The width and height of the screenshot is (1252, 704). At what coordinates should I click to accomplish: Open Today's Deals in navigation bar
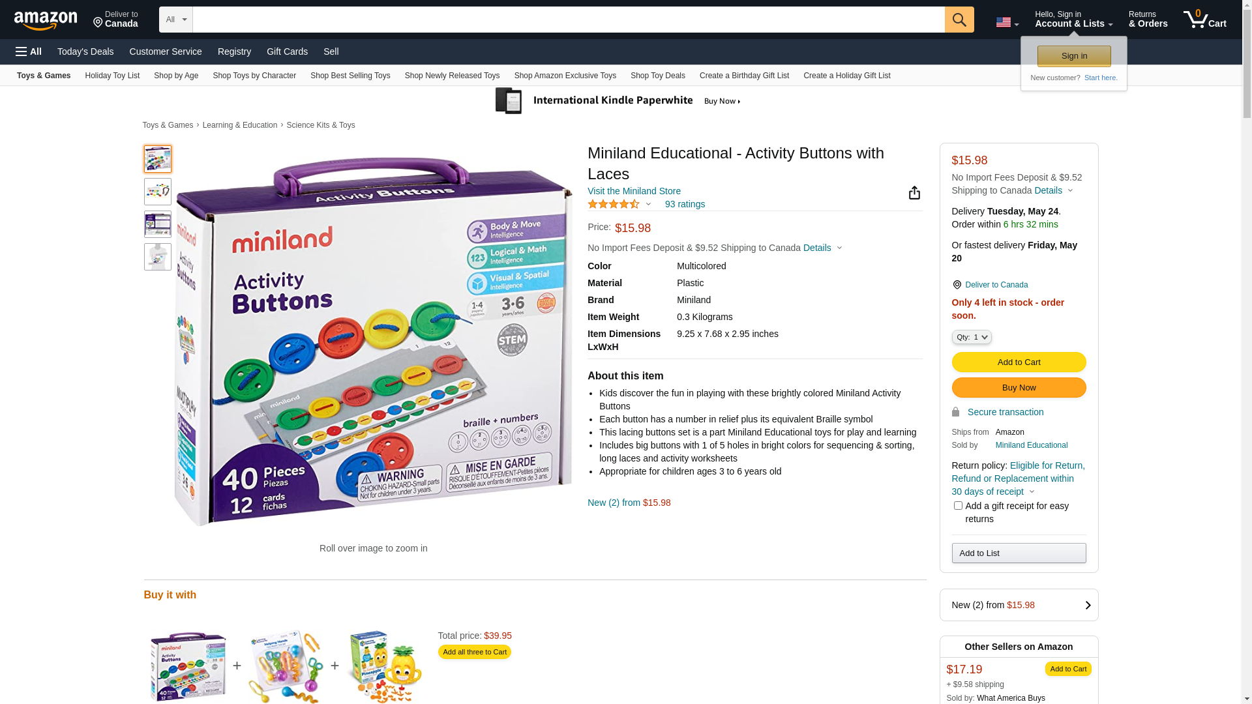tap(85, 51)
